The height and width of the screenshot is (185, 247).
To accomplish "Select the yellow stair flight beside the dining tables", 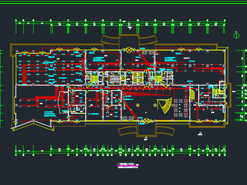I will pos(192,94).
